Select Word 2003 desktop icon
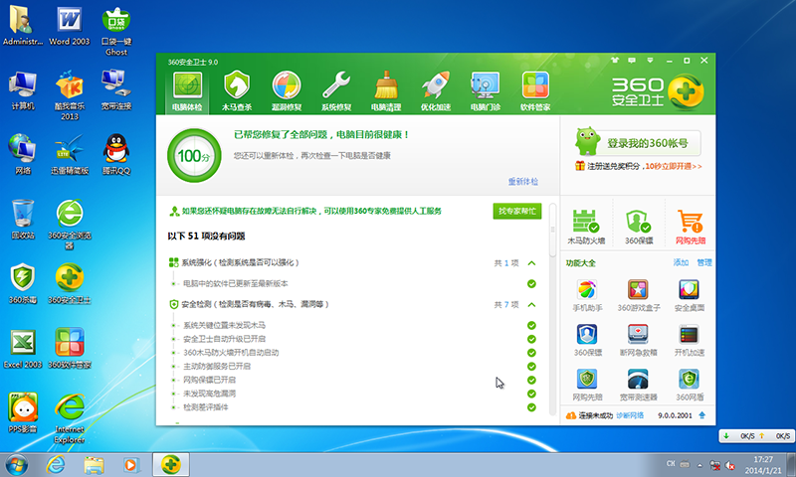This screenshot has height=477, width=796. pos(69,27)
